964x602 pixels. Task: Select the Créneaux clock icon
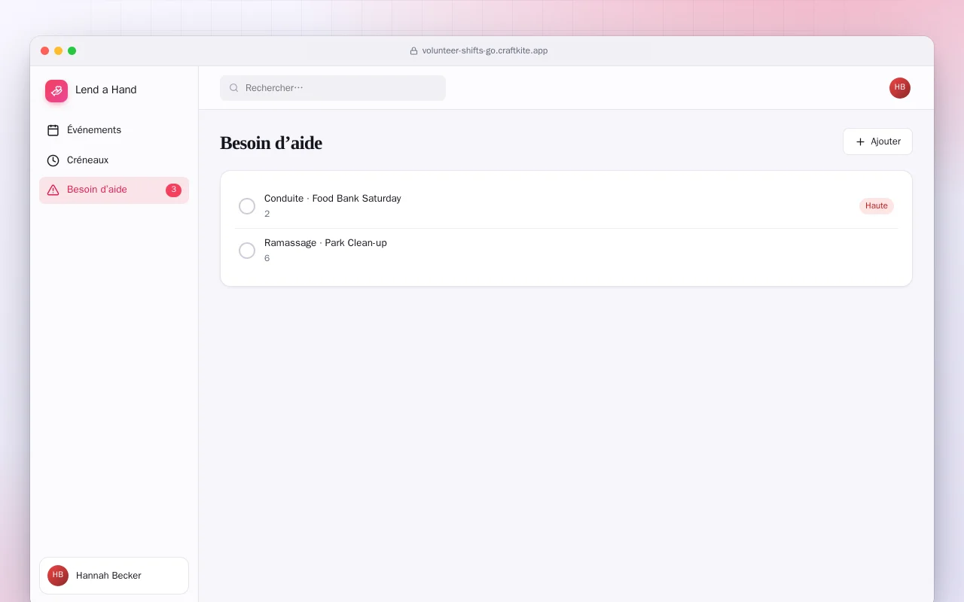(x=53, y=160)
